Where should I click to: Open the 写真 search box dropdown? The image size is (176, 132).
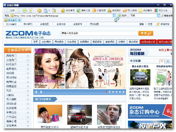point(158,15)
